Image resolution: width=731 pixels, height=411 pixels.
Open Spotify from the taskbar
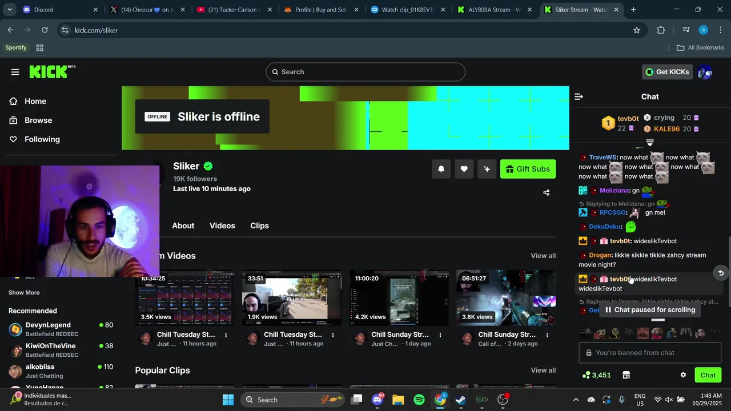419,400
